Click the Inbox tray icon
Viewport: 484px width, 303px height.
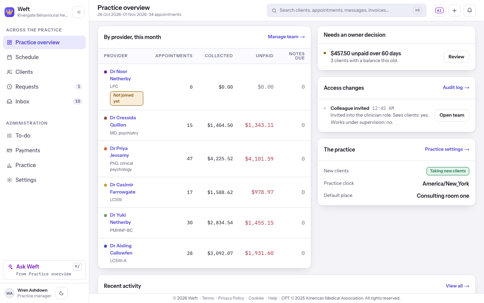9,102
